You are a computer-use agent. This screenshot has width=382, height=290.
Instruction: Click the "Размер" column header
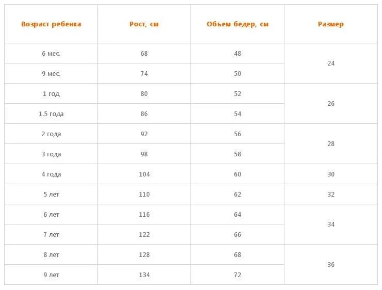(331, 24)
